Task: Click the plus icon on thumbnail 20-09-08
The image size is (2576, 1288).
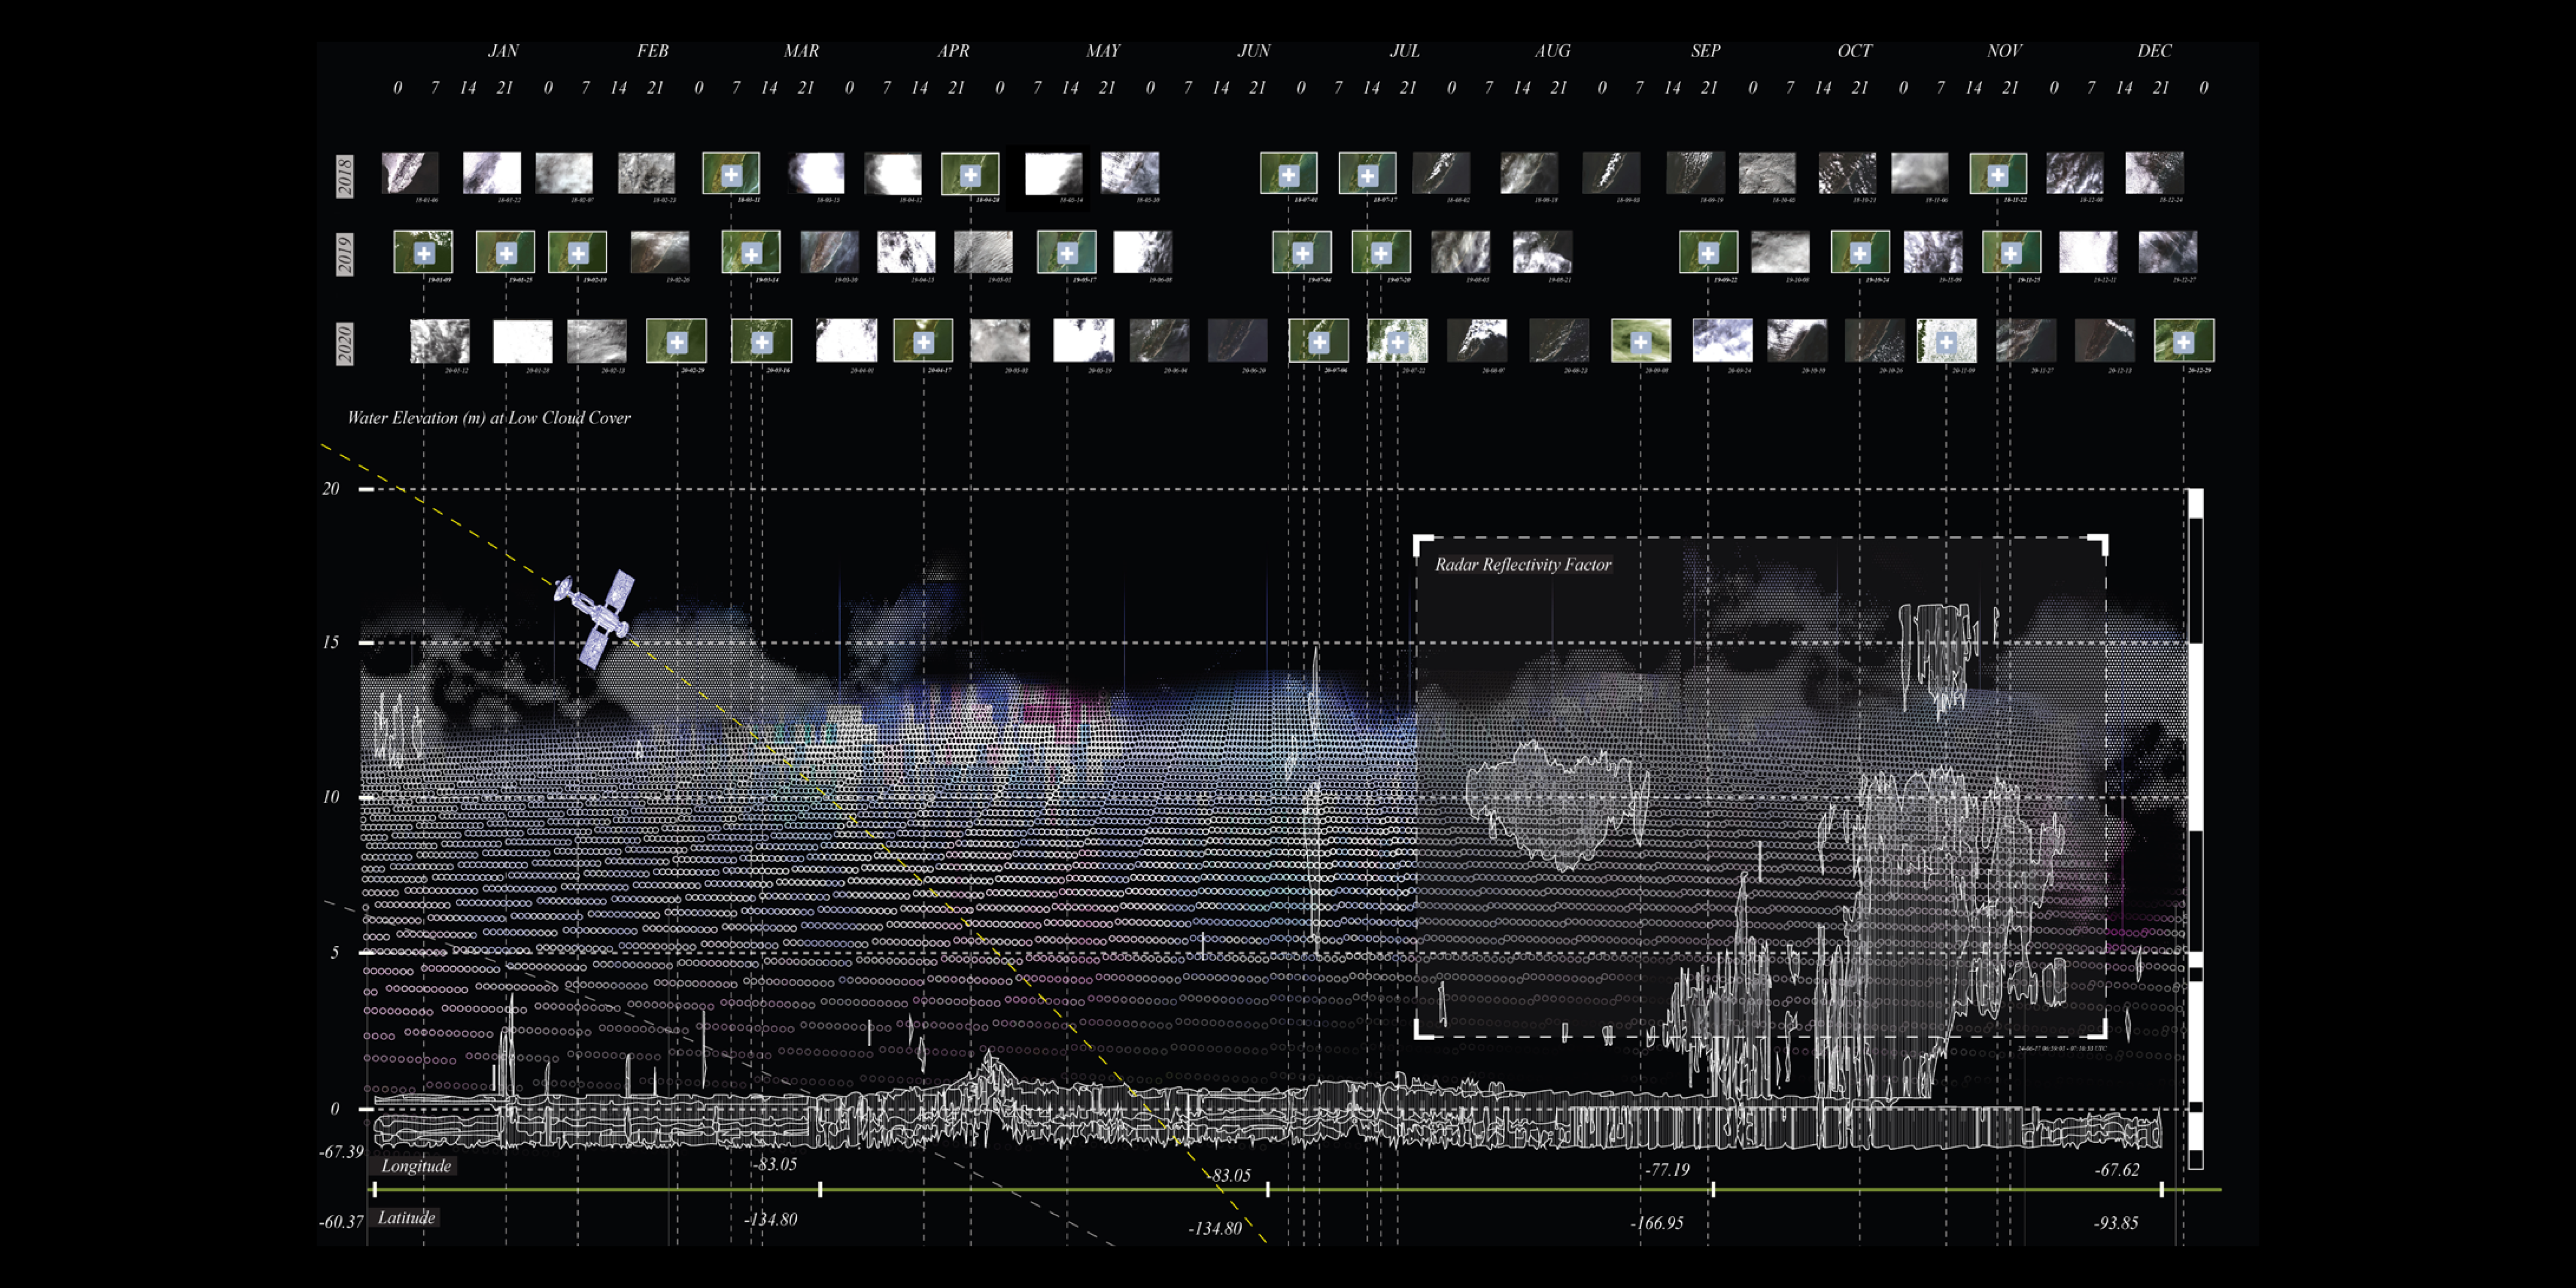Action: 1640,343
